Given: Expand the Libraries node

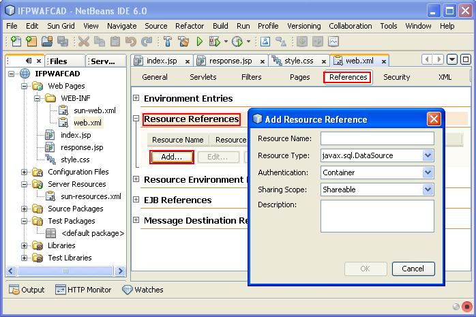Looking at the screenshot, I should [x=25, y=245].
